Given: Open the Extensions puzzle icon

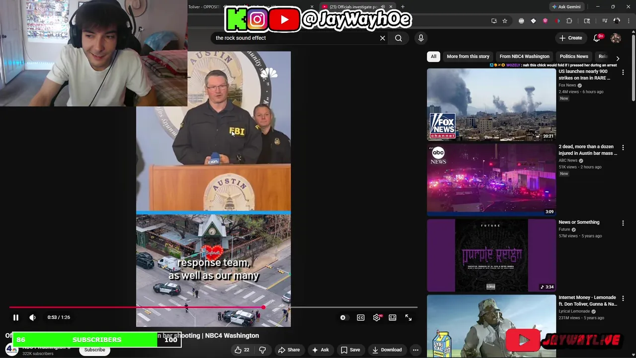Looking at the screenshot, I should coord(569,21).
